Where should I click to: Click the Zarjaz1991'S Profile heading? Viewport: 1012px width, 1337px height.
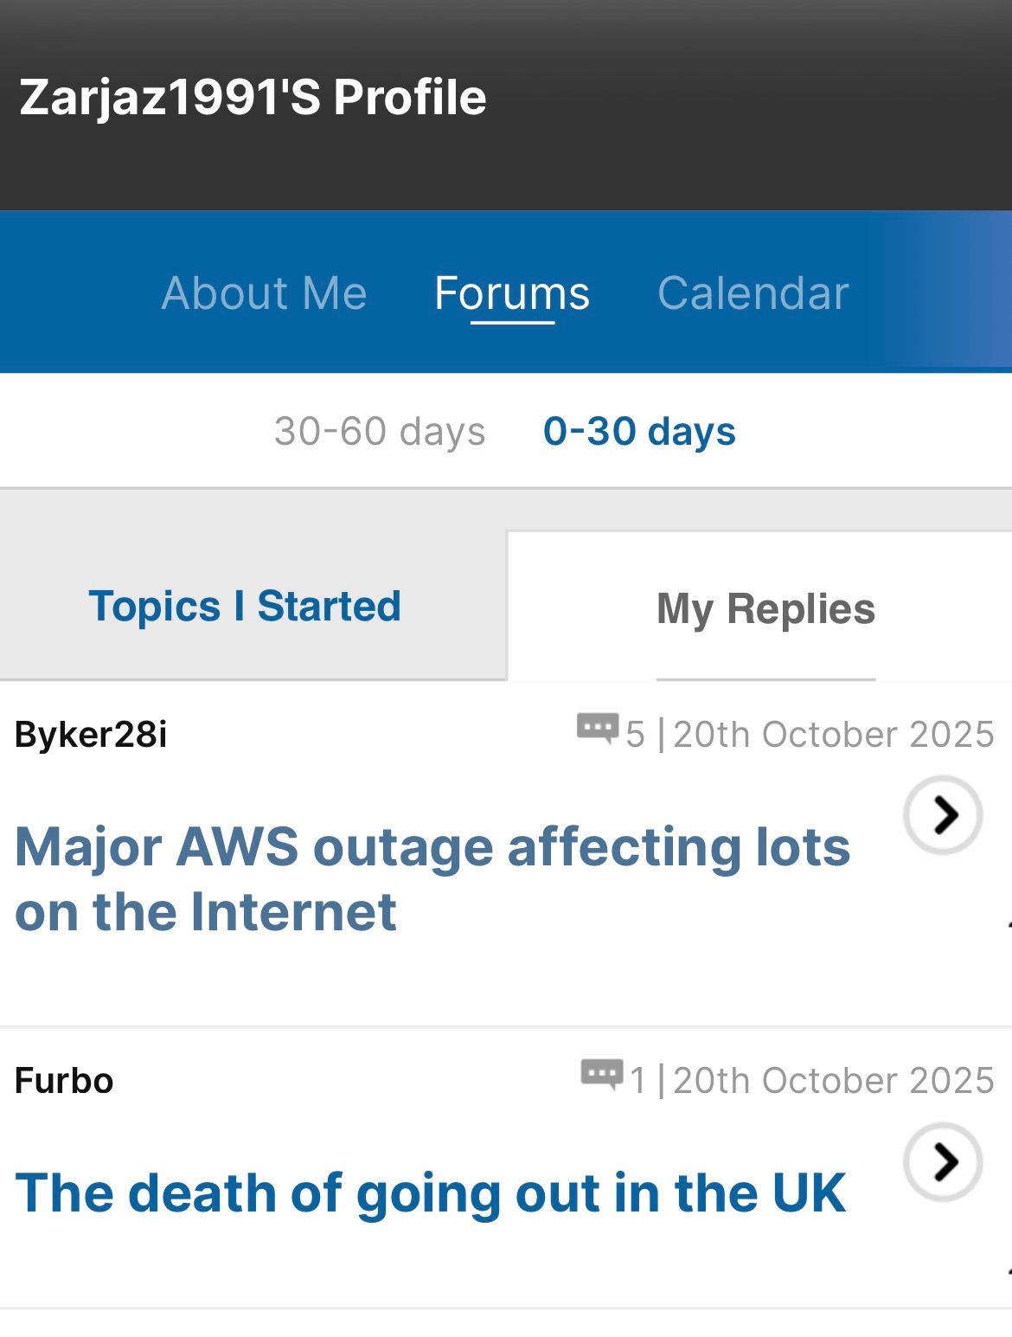coord(253,97)
